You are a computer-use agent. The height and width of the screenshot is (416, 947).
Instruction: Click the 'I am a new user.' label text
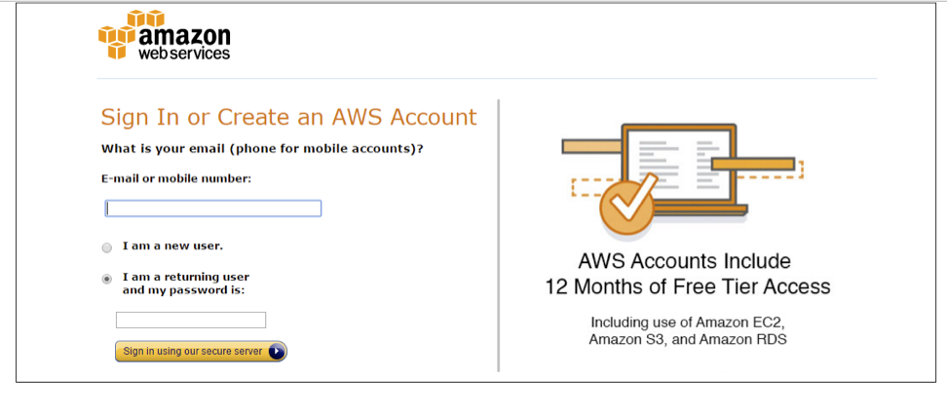(172, 246)
